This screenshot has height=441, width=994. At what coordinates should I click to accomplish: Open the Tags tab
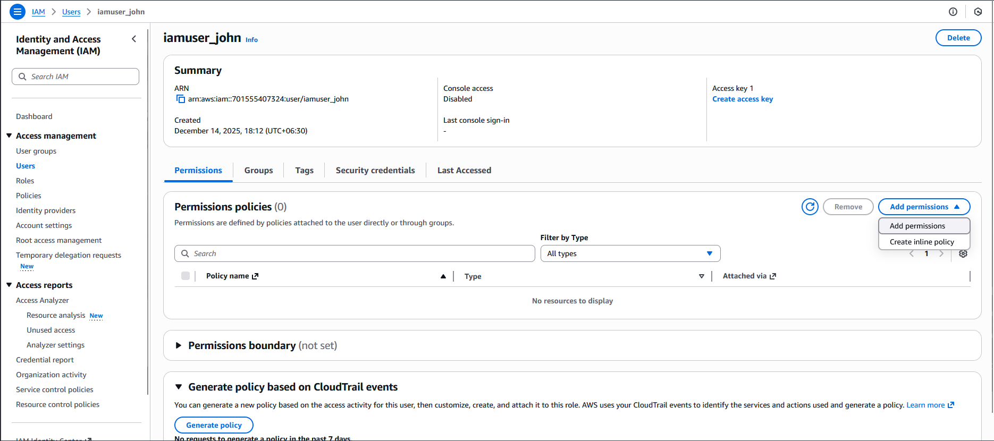click(x=305, y=170)
